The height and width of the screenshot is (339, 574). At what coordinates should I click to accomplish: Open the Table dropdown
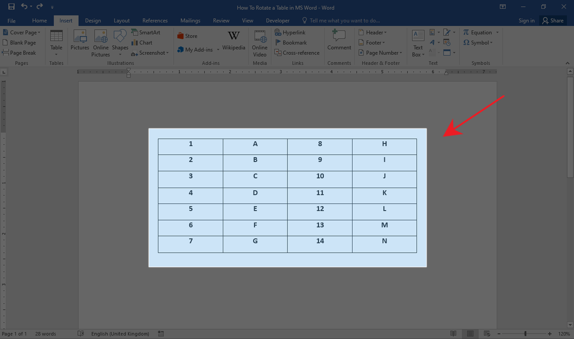click(56, 43)
